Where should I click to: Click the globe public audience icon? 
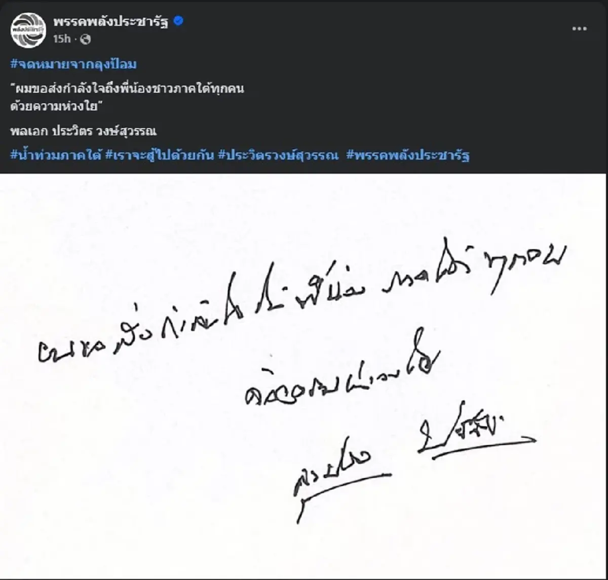click(x=86, y=39)
